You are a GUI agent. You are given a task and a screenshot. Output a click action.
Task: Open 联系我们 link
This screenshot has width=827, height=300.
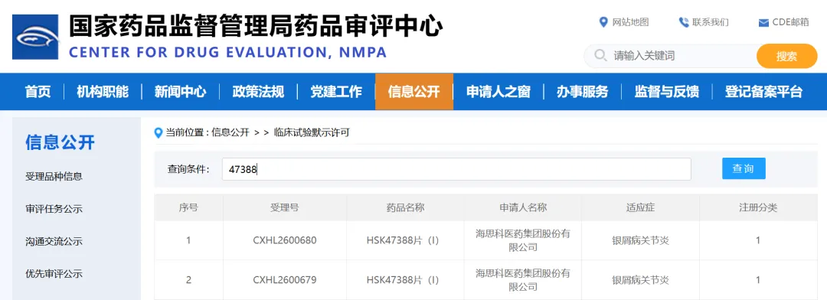pos(711,22)
